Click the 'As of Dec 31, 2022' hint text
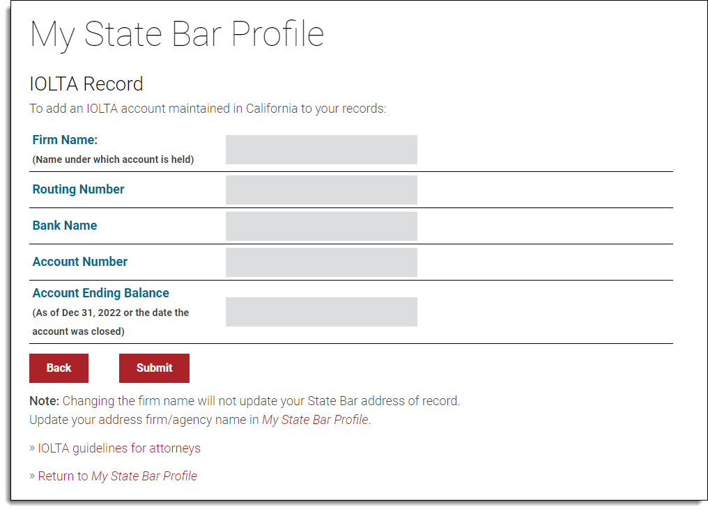This screenshot has height=511, width=708. (111, 322)
